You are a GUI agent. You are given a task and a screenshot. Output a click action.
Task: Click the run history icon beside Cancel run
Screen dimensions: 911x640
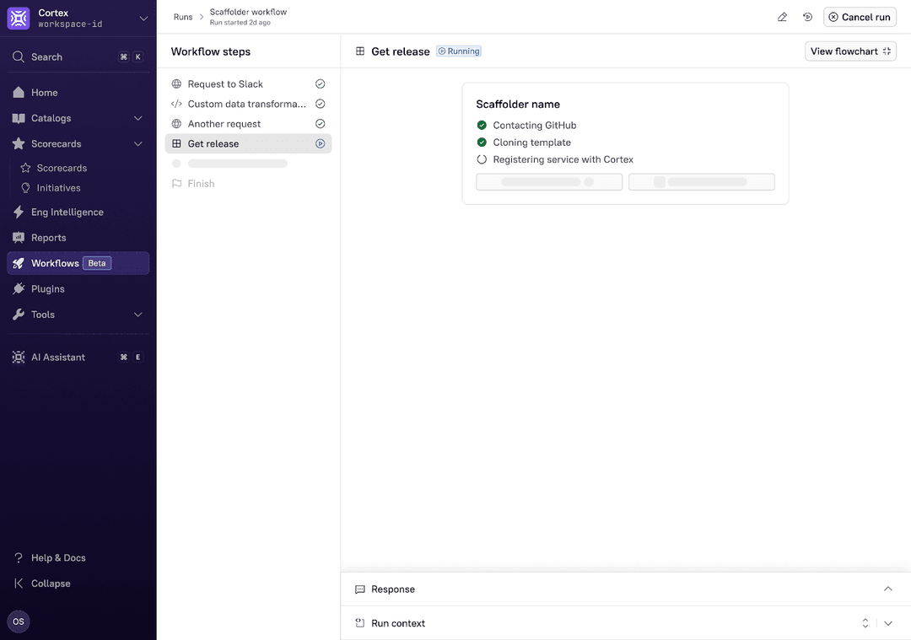click(807, 16)
